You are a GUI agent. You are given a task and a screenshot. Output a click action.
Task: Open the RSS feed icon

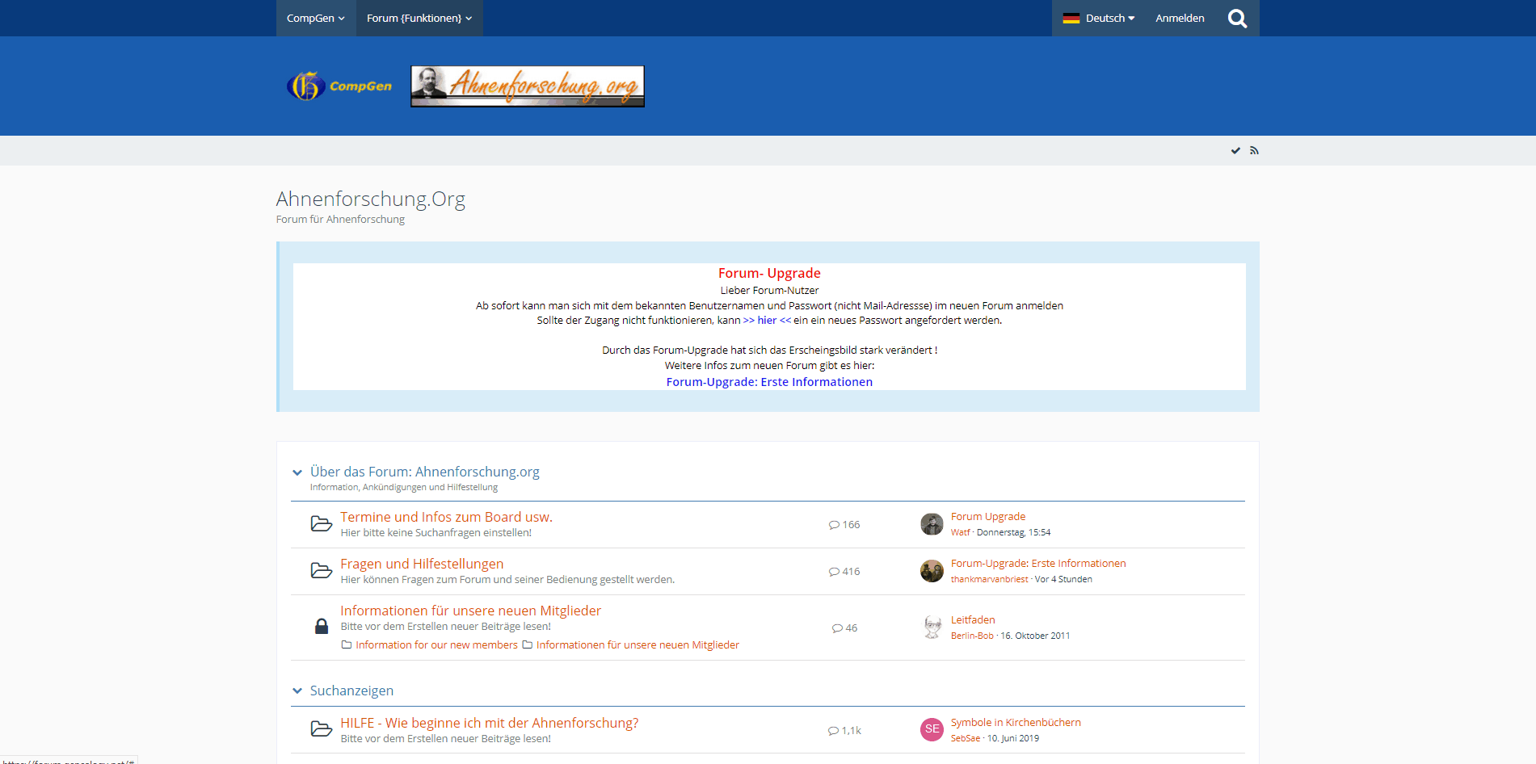coord(1254,151)
